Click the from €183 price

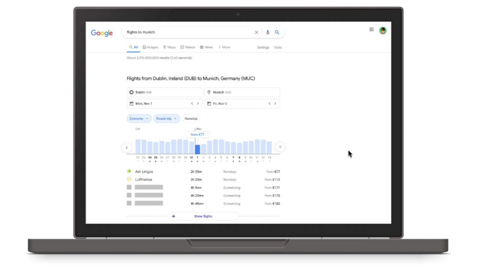(272, 204)
